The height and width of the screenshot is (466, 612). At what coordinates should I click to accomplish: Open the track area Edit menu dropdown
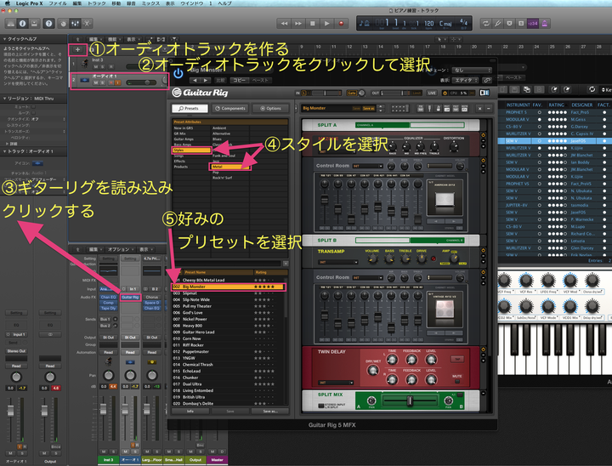(94, 39)
